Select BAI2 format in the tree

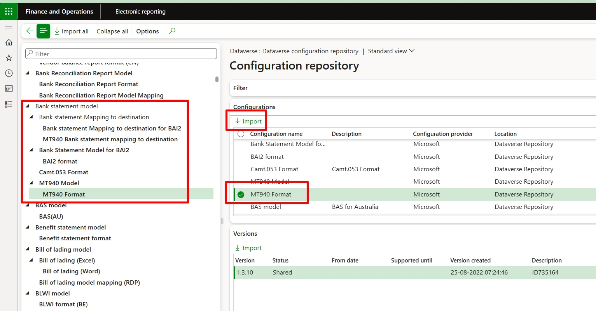tap(60, 161)
